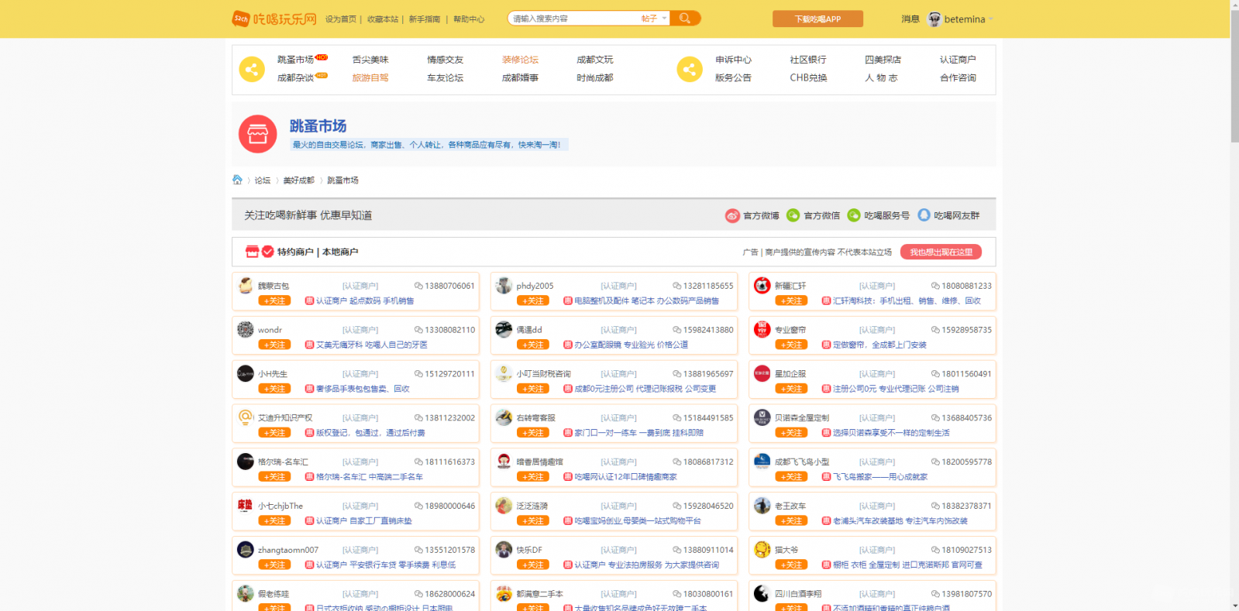Open 成都0元注册公司 代理记账报税 link

(x=645, y=389)
